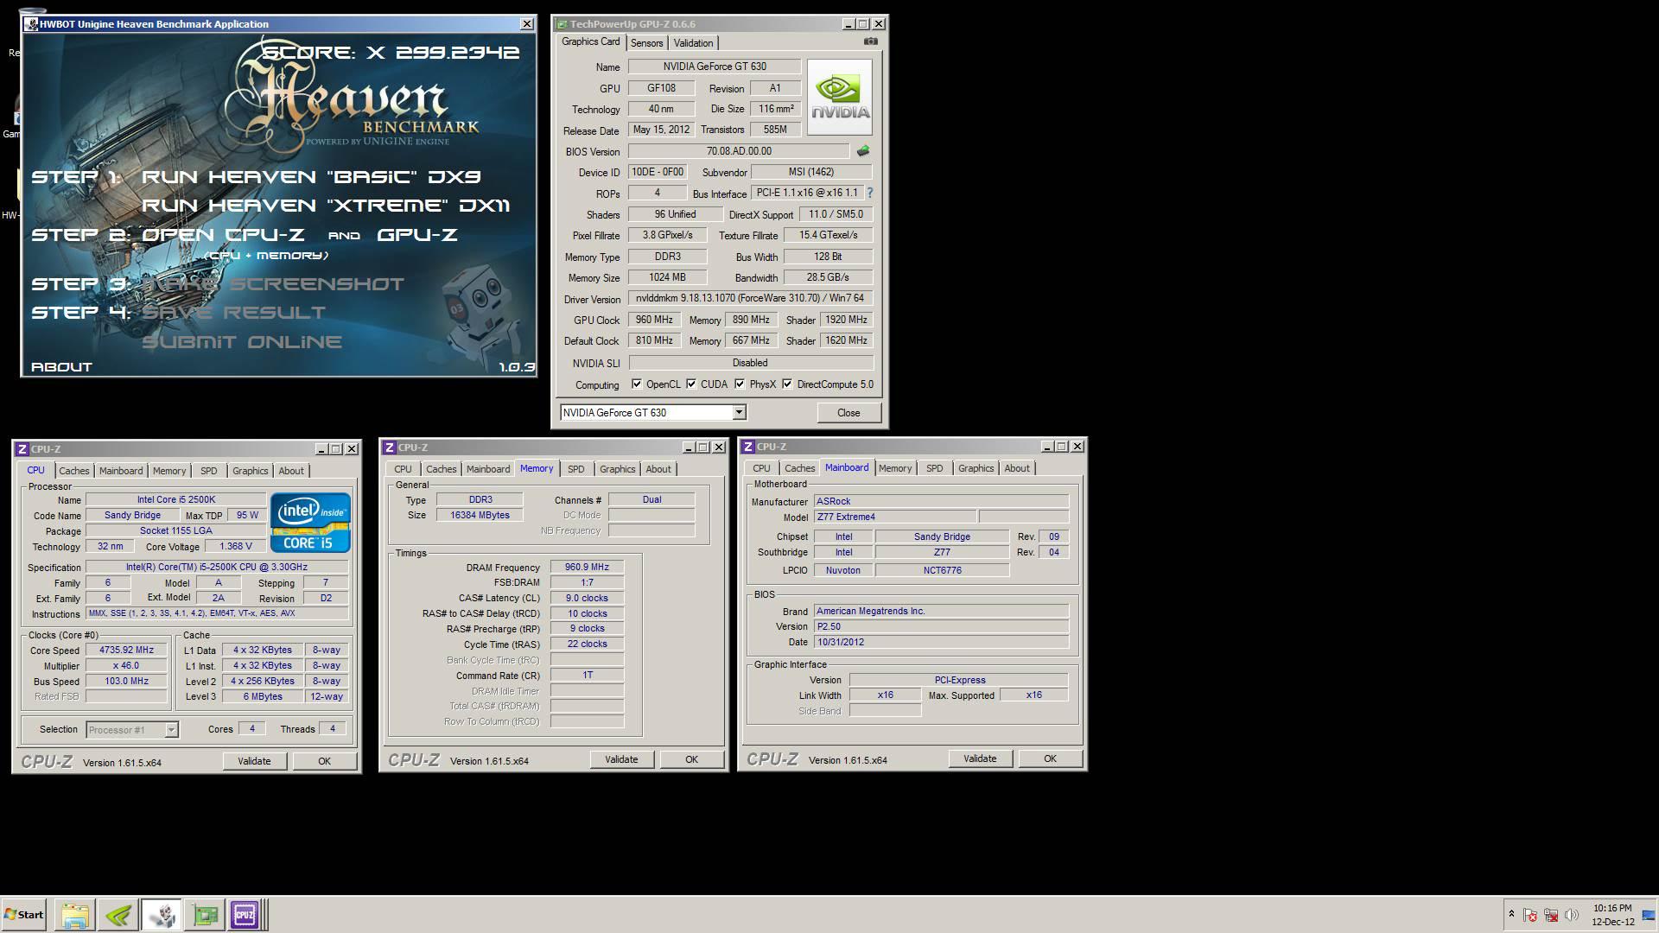Click the mainboard Model field Z77 Extreme4
Screen dimensions: 1659x933
tap(895, 517)
